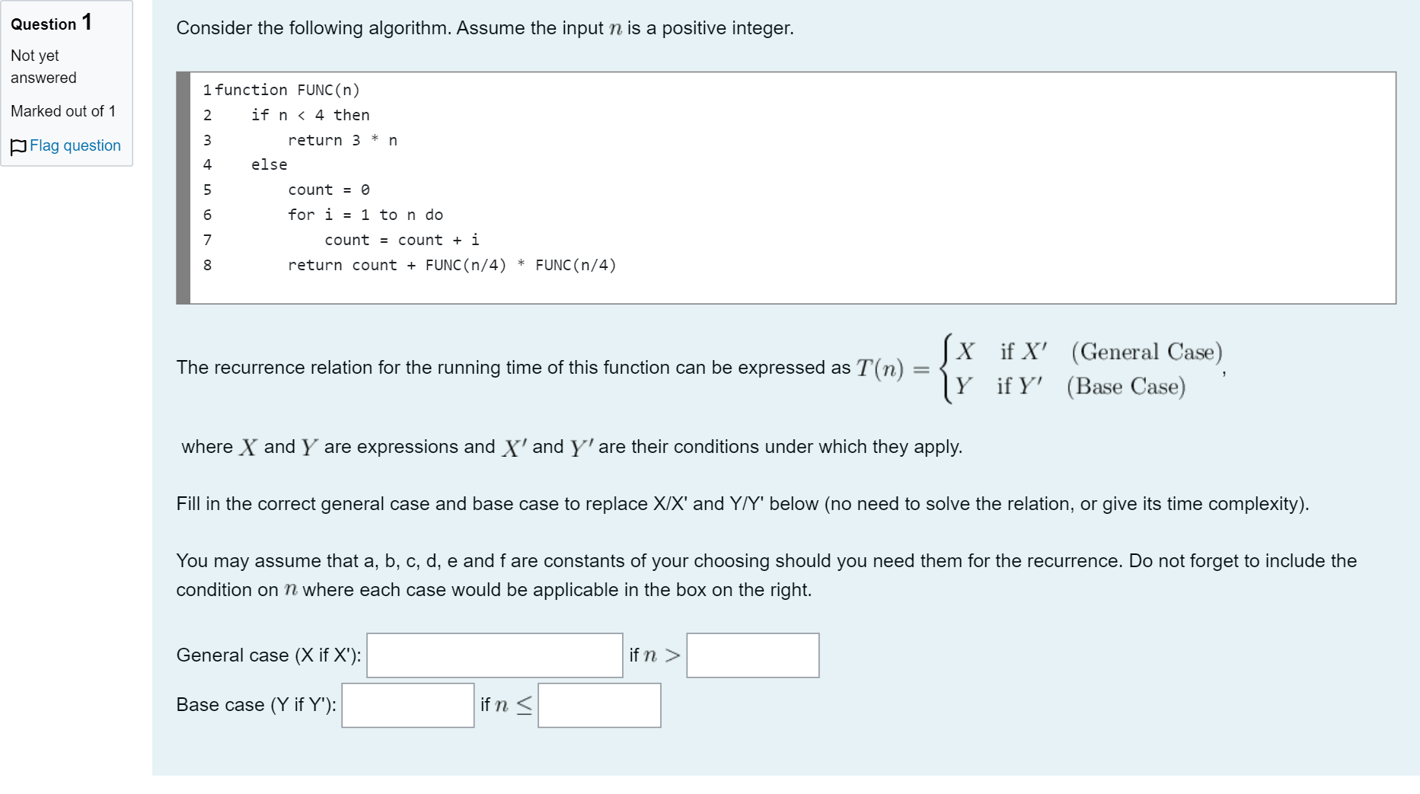
Task: Click the 'Not yet answered' status text
Action: point(43,66)
